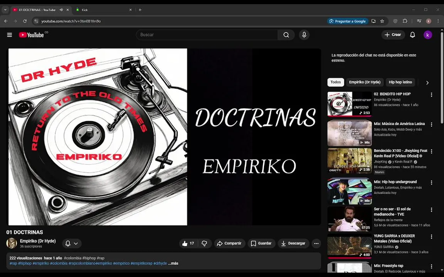The height and width of the screenshot is (277, 444).
Task: Open the YouTube guide hamburger menu
Action: tap(10, 35)
